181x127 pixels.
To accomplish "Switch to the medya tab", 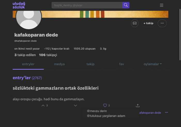I will click(x=59, y=64).
